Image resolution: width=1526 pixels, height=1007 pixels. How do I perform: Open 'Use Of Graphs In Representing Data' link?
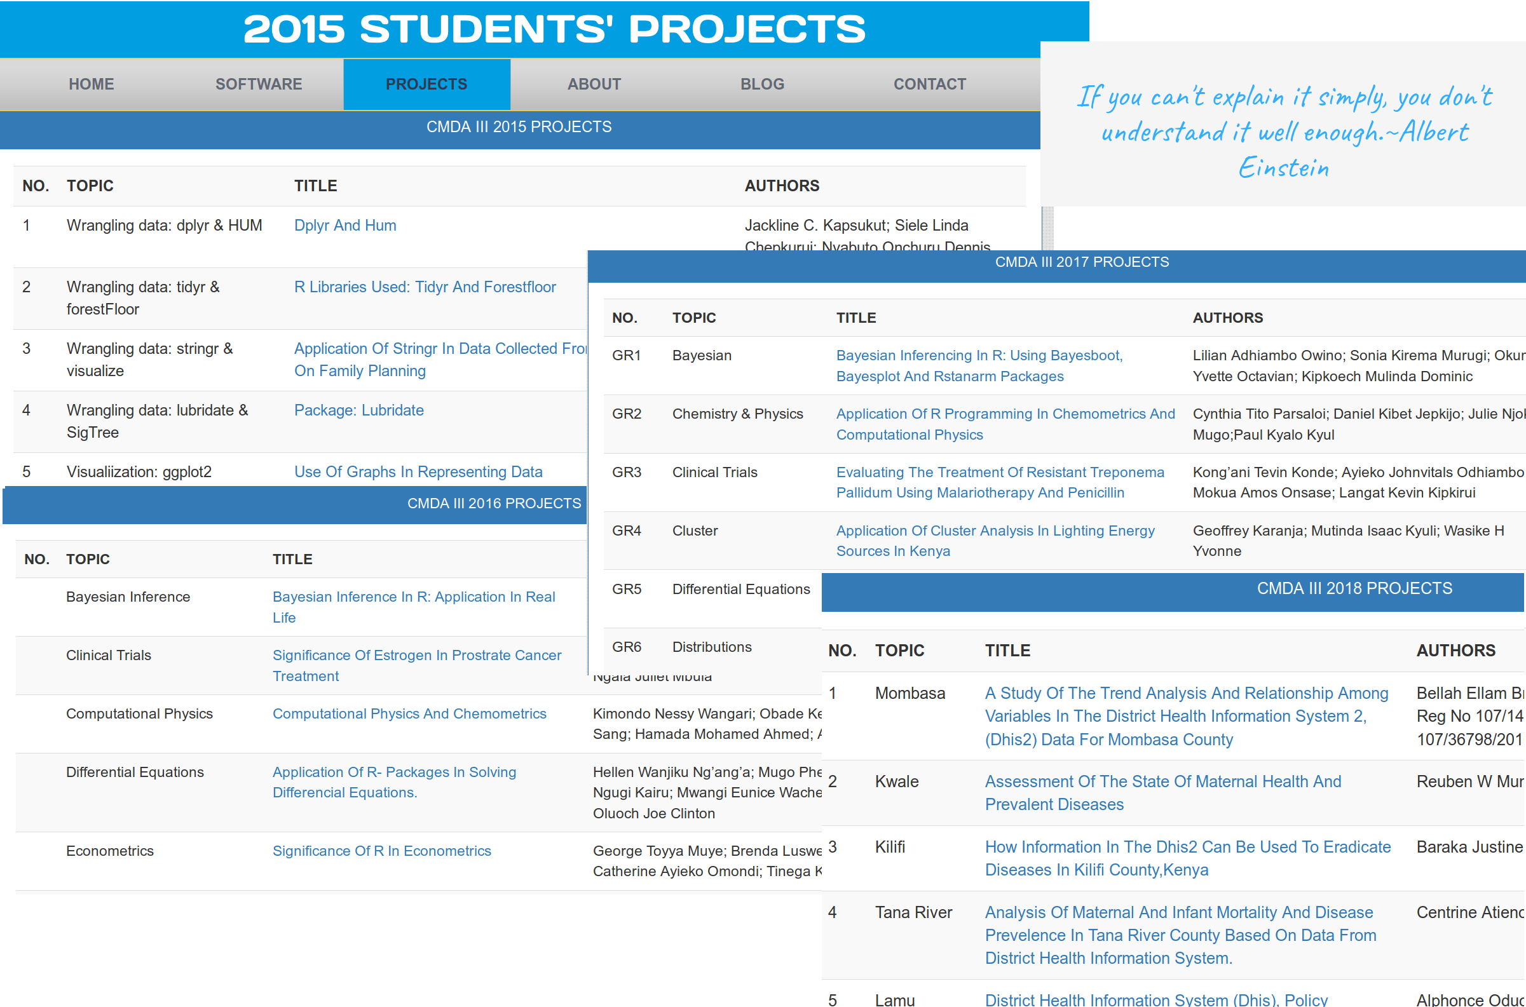coord(418,472)
